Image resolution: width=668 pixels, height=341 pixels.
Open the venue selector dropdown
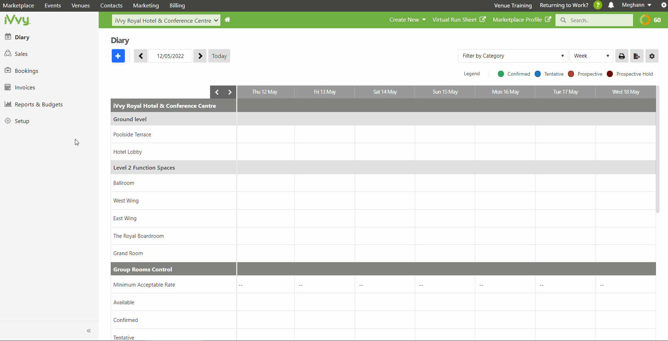pyautogui.click(x=166, y=20)
